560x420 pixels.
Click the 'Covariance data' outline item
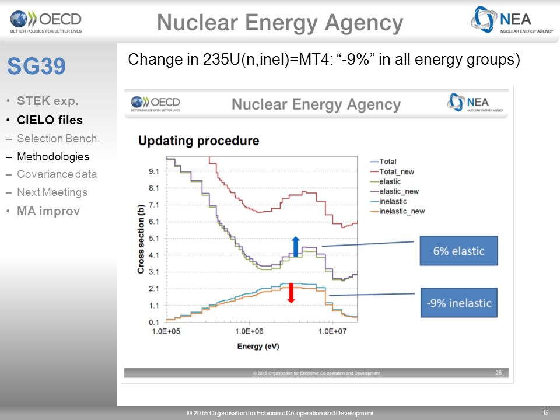click(57, 174)
